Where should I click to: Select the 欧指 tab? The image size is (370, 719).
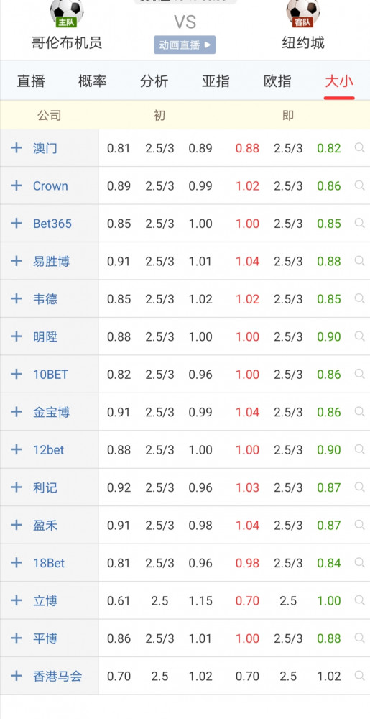point(277,82)
